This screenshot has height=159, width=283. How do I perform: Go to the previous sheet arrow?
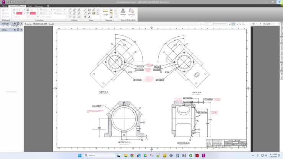264,24
